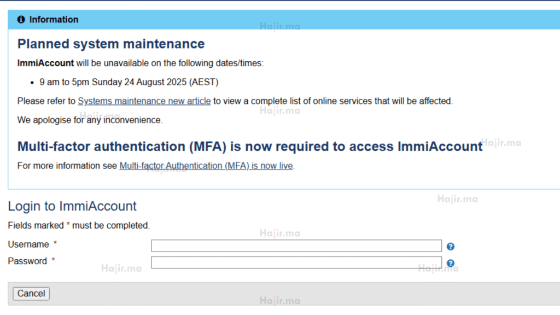Click the Information banner title text
Viewport: 560px width, 315px height.
tap(54, 20)
